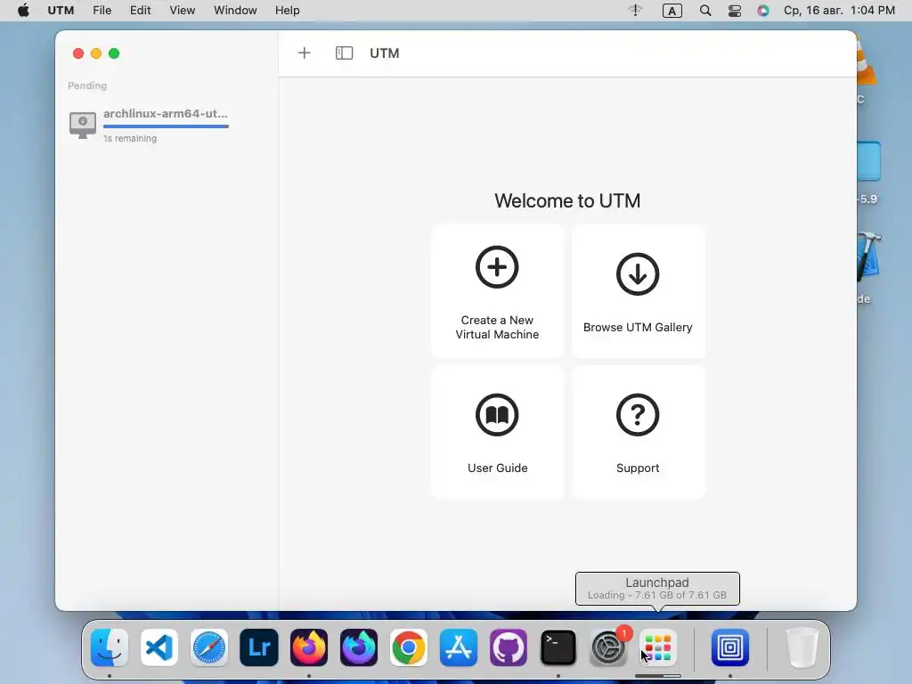
Task: Open the File menu
Action: click(102, 11)
